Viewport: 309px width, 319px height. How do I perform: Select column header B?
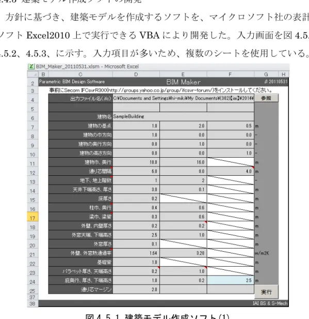tap(43, 74)
